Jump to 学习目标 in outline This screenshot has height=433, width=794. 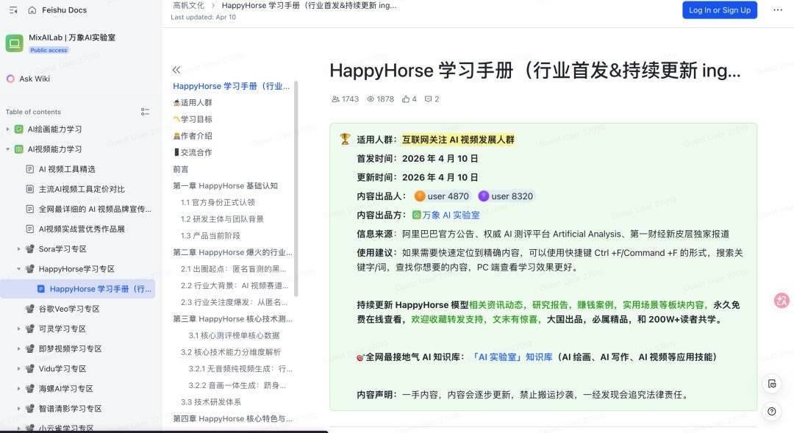tap(193, 120)
